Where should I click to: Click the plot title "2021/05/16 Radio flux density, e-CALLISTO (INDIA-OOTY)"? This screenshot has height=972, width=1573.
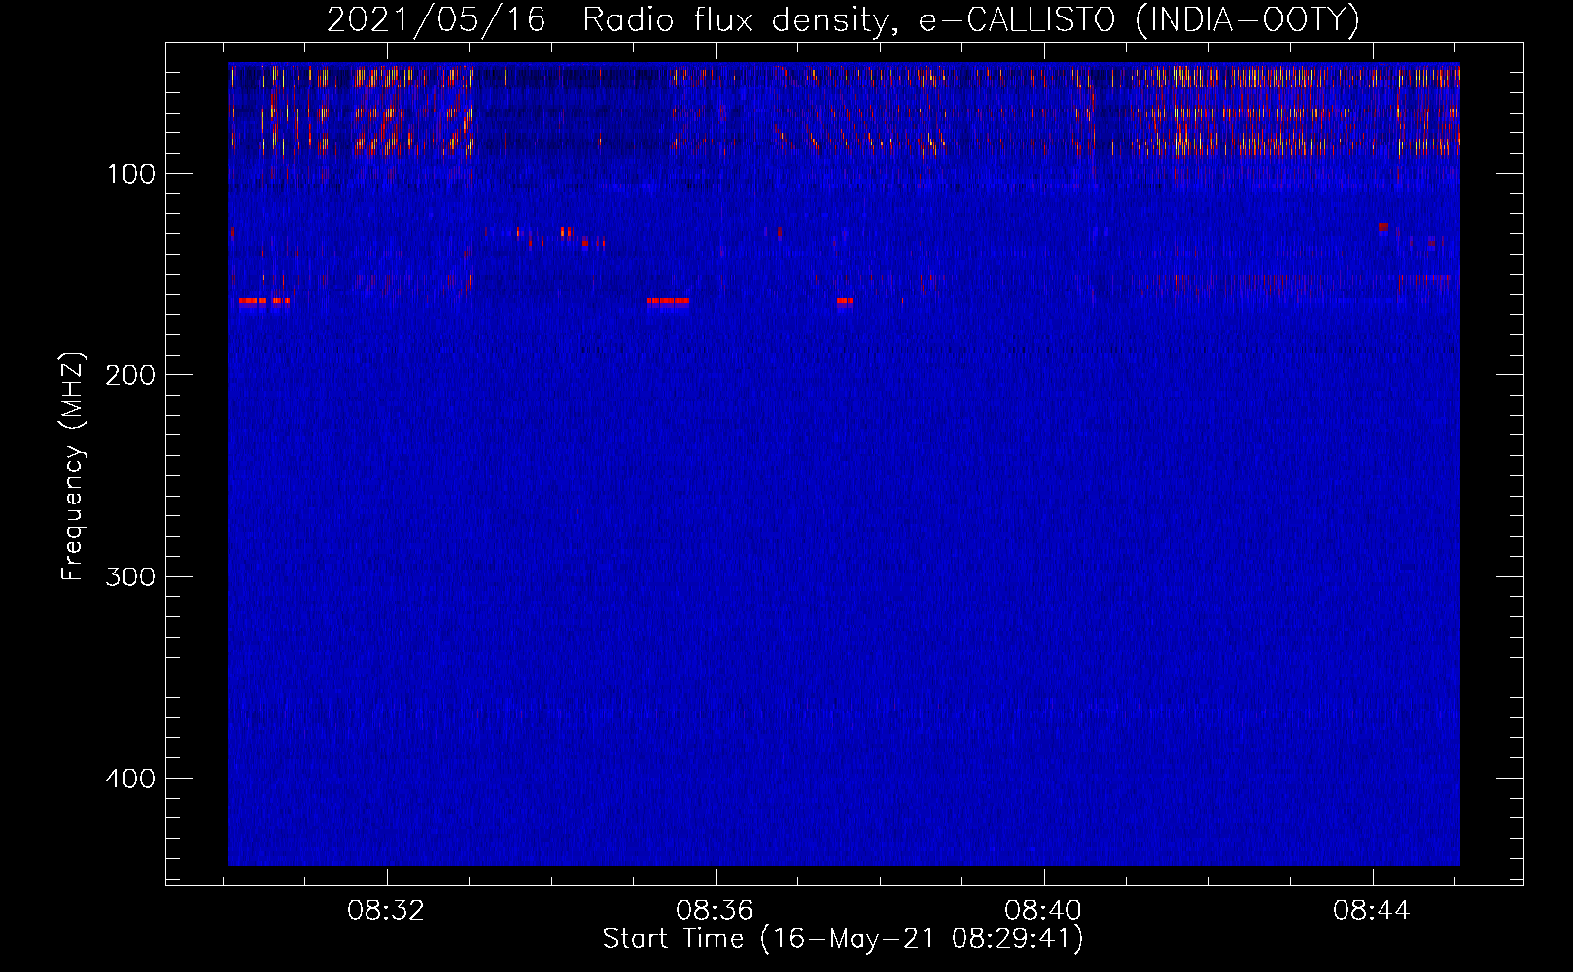(843, 19)
